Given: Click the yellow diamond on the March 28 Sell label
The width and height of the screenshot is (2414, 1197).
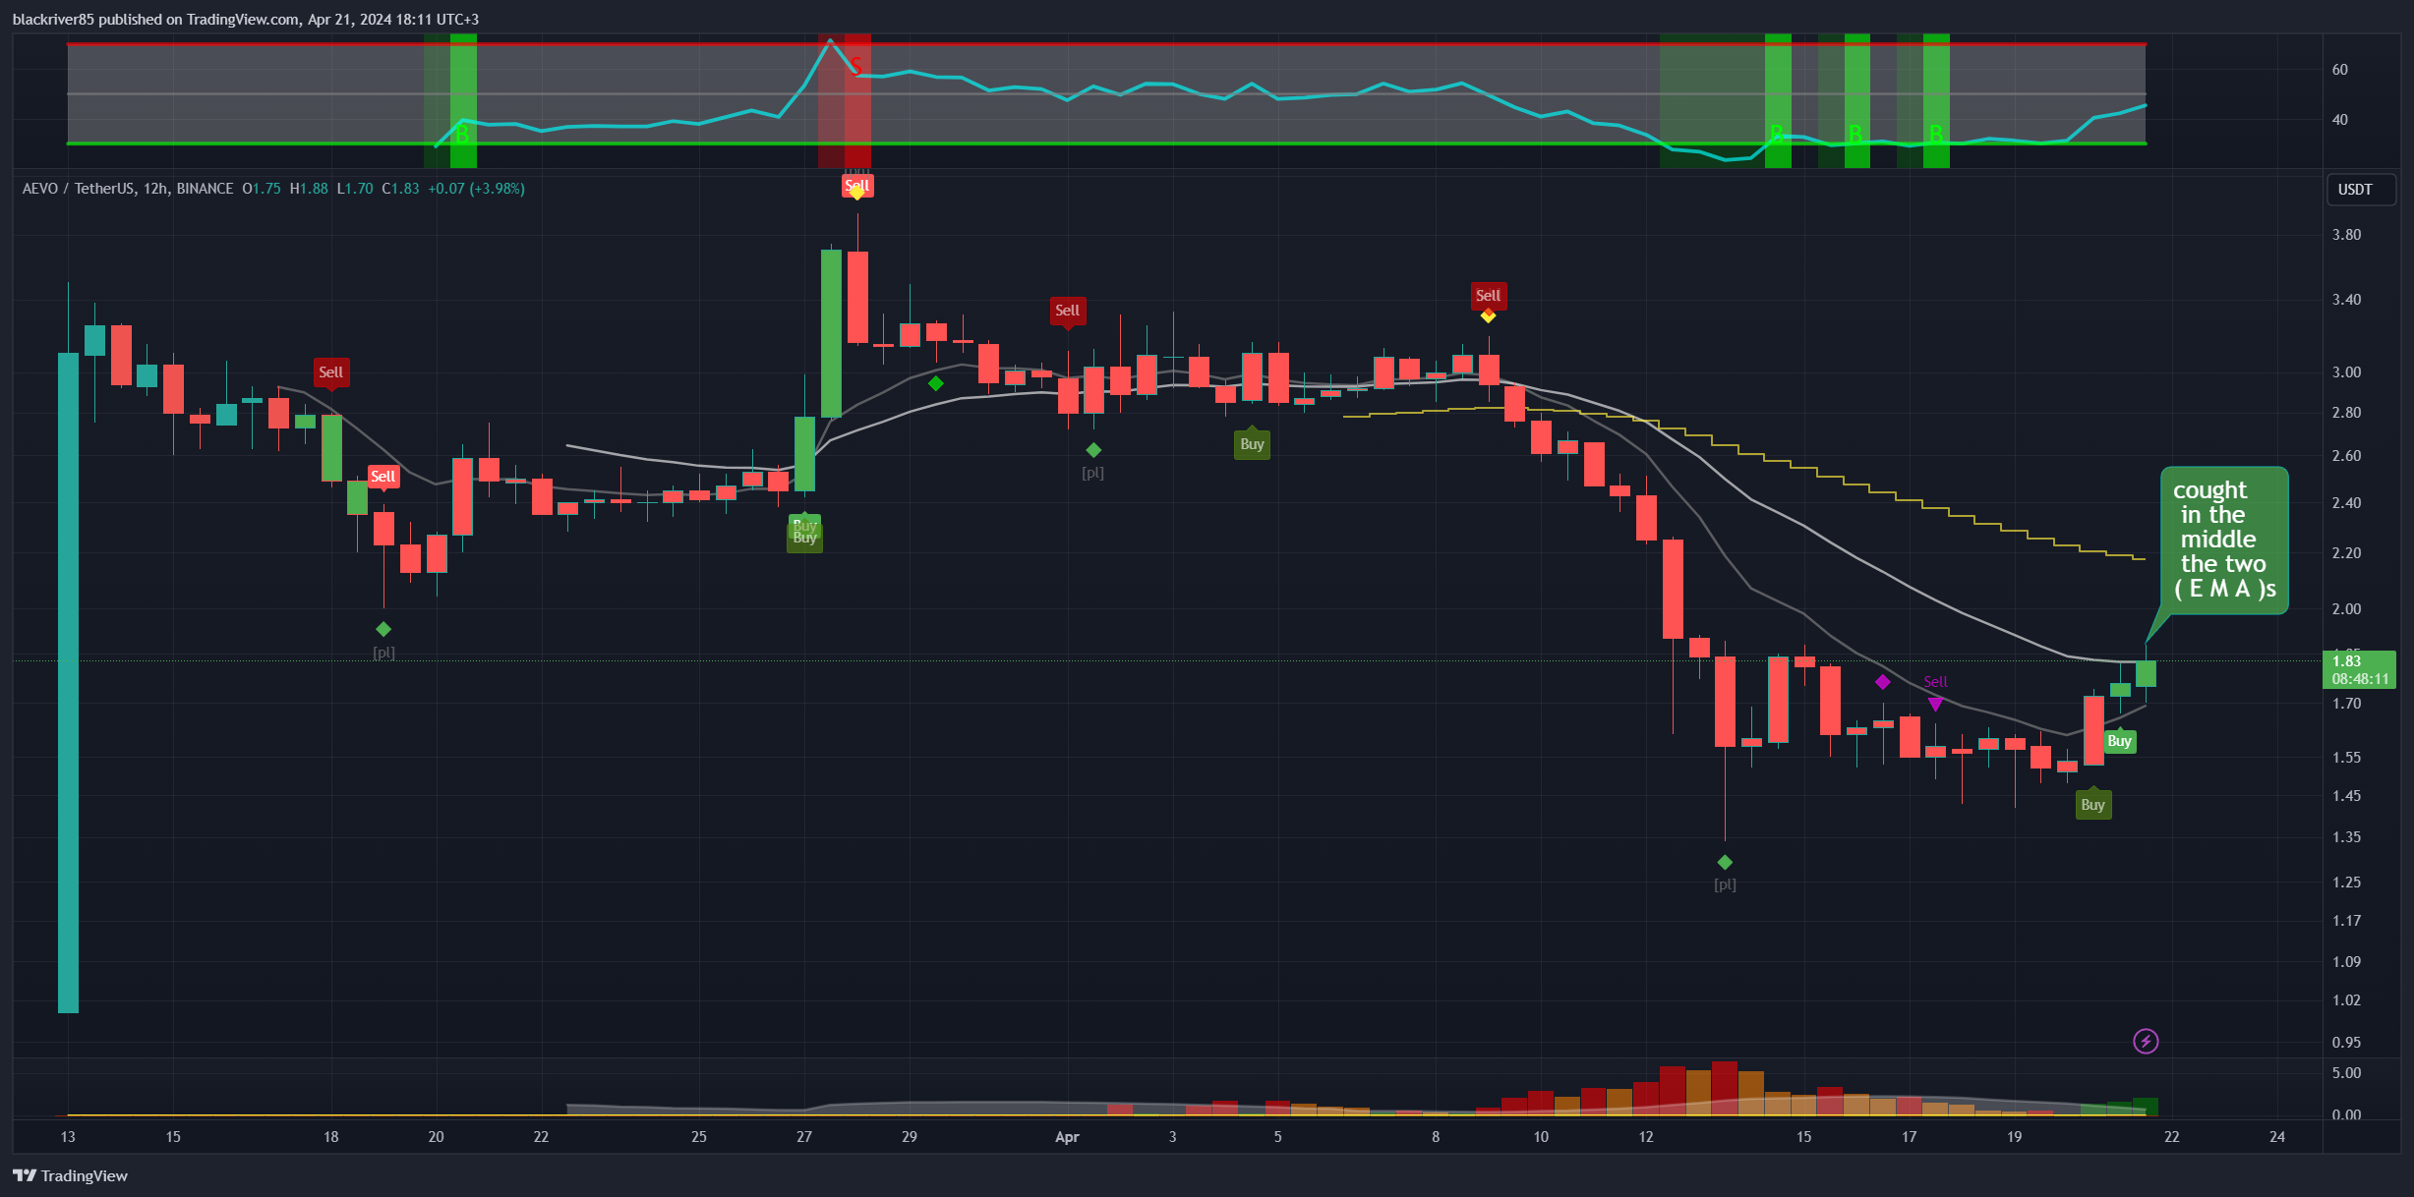Looking at the screenshot, I should pyautogui.click(x=857, y=193).
